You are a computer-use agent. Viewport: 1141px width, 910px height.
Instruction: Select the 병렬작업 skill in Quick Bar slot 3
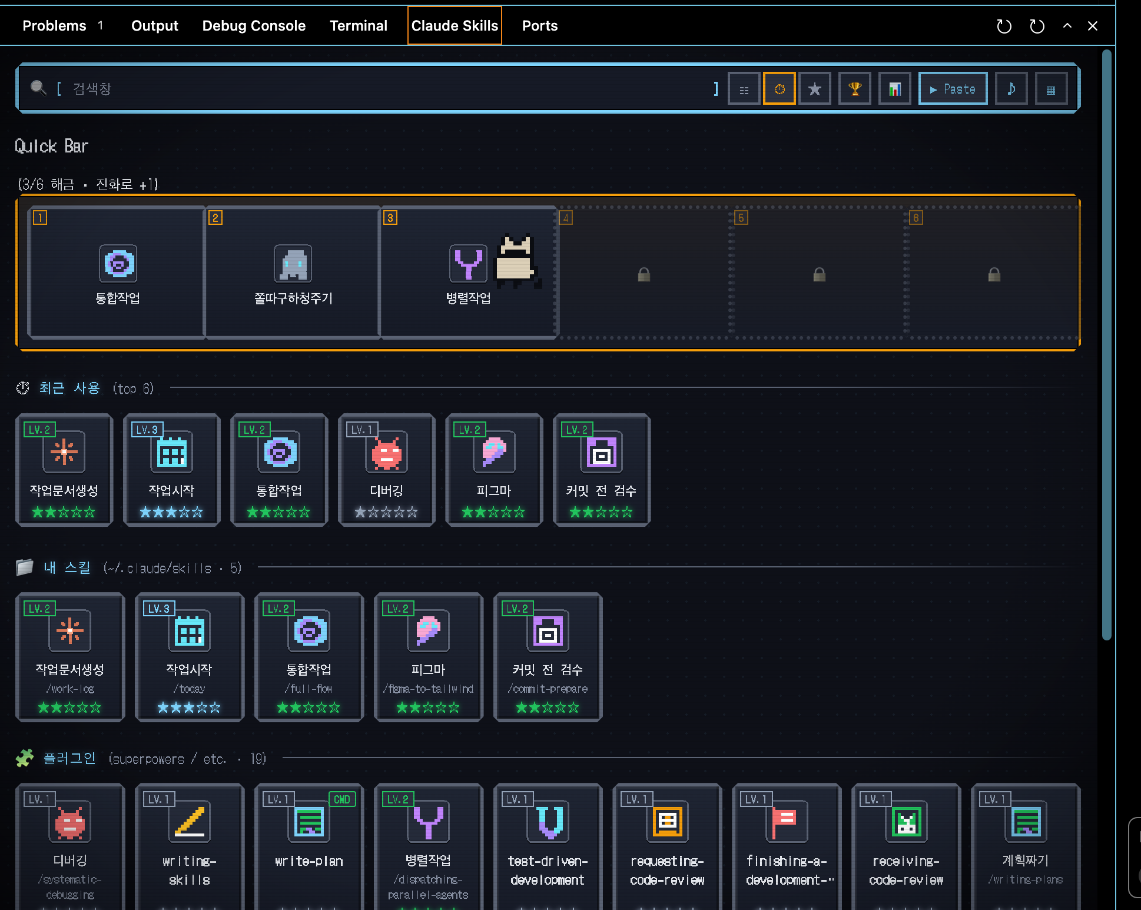(x=469, y=273)
